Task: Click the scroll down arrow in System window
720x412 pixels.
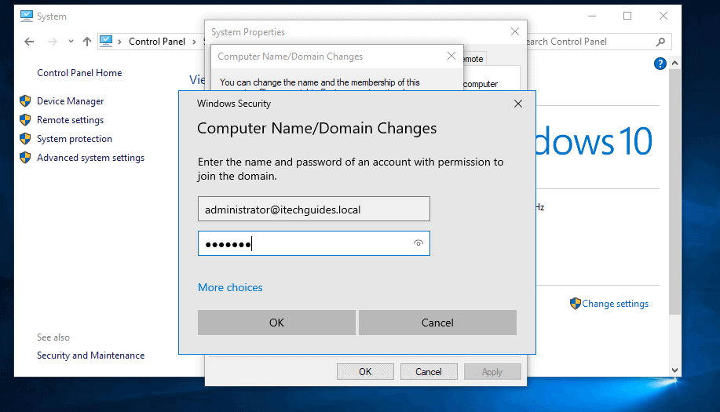Action: [x=674, y=370]
